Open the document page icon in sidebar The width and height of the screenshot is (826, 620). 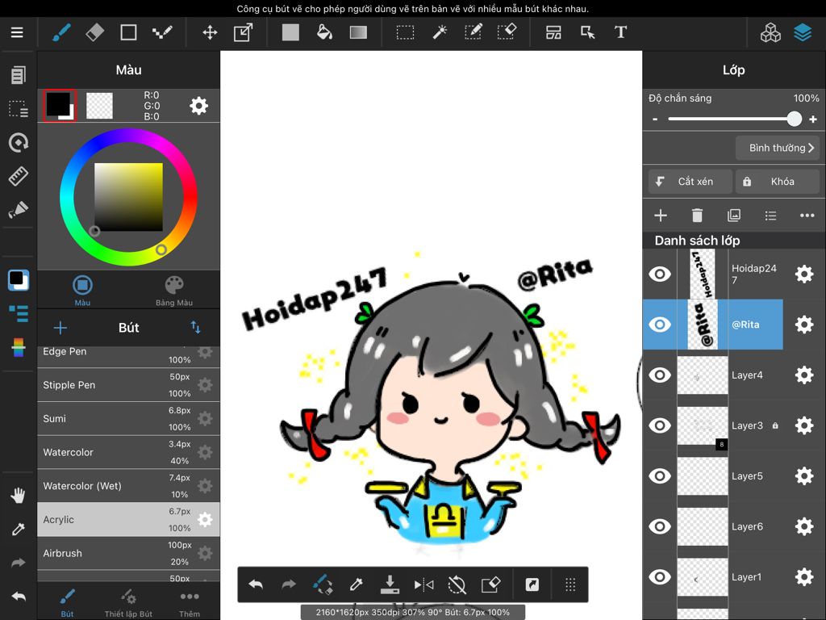click(x=19, y=75)
